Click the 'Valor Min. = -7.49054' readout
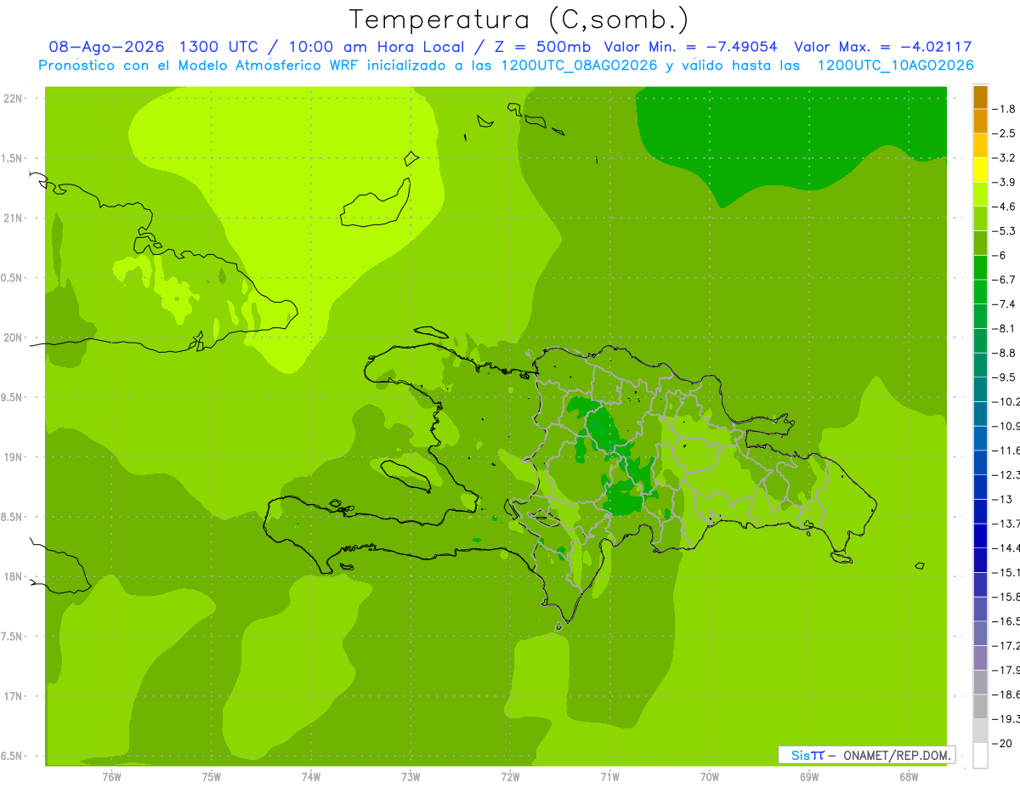The height and width of the screenshot is (788, 1020). [x=690, y=47]
